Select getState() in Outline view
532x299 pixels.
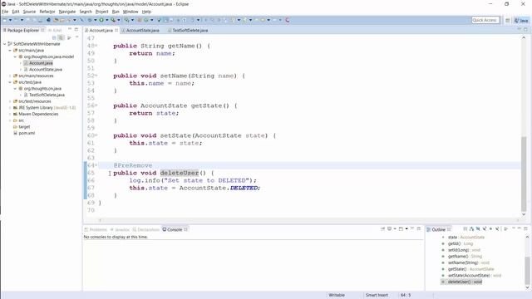click(467, 269)
